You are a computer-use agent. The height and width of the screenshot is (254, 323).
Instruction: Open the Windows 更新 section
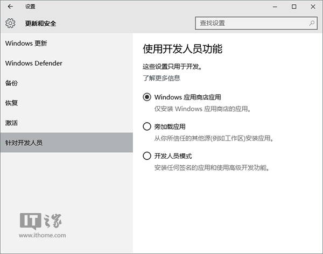point(30,43)
